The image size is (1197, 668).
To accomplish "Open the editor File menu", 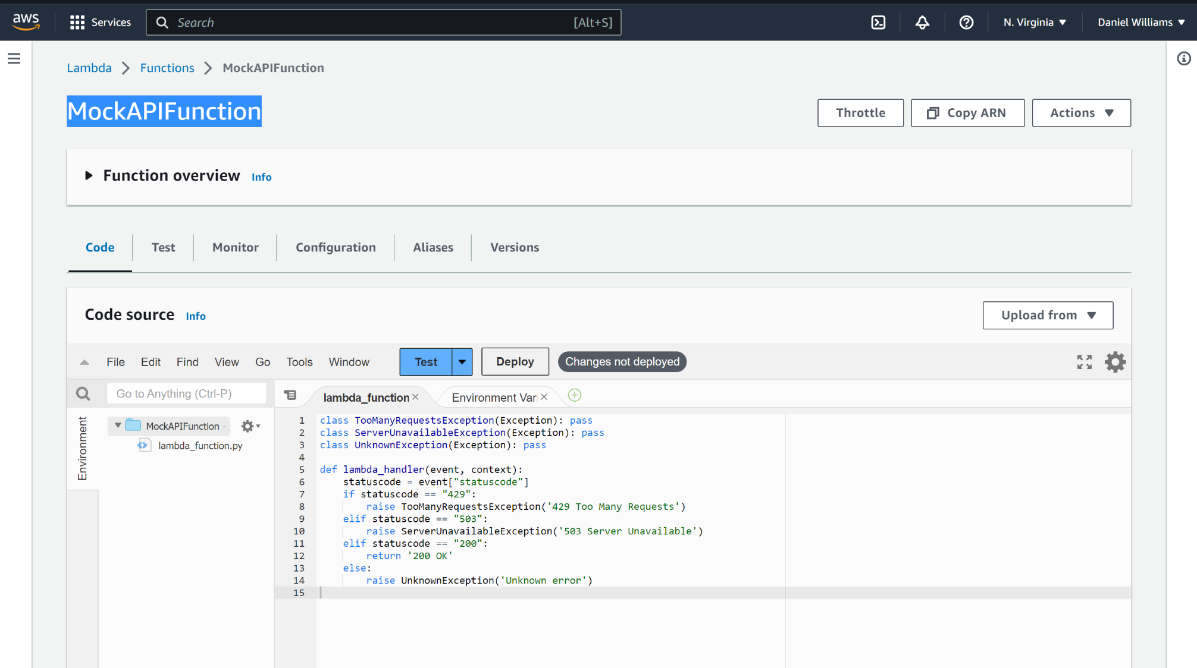I will tap(115, 362).
